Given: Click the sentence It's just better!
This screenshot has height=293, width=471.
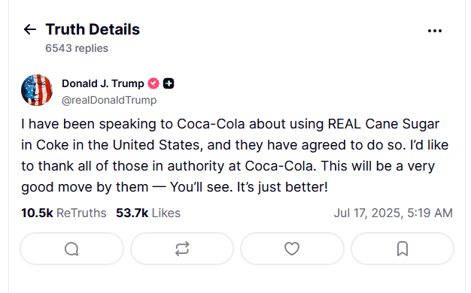Looking at the screenshot, I should point(282,187).
